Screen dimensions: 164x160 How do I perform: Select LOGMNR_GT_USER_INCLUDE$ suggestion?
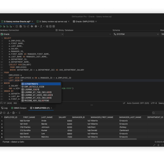[41, 95]
